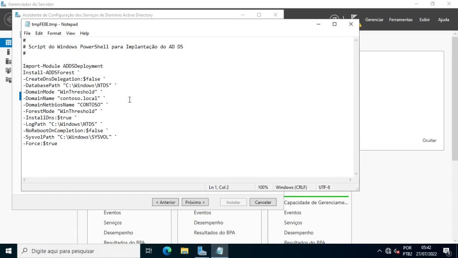The image size is (458, 258).
Task: Click the -SysvolPath line in script
Action: pos(70,137)
